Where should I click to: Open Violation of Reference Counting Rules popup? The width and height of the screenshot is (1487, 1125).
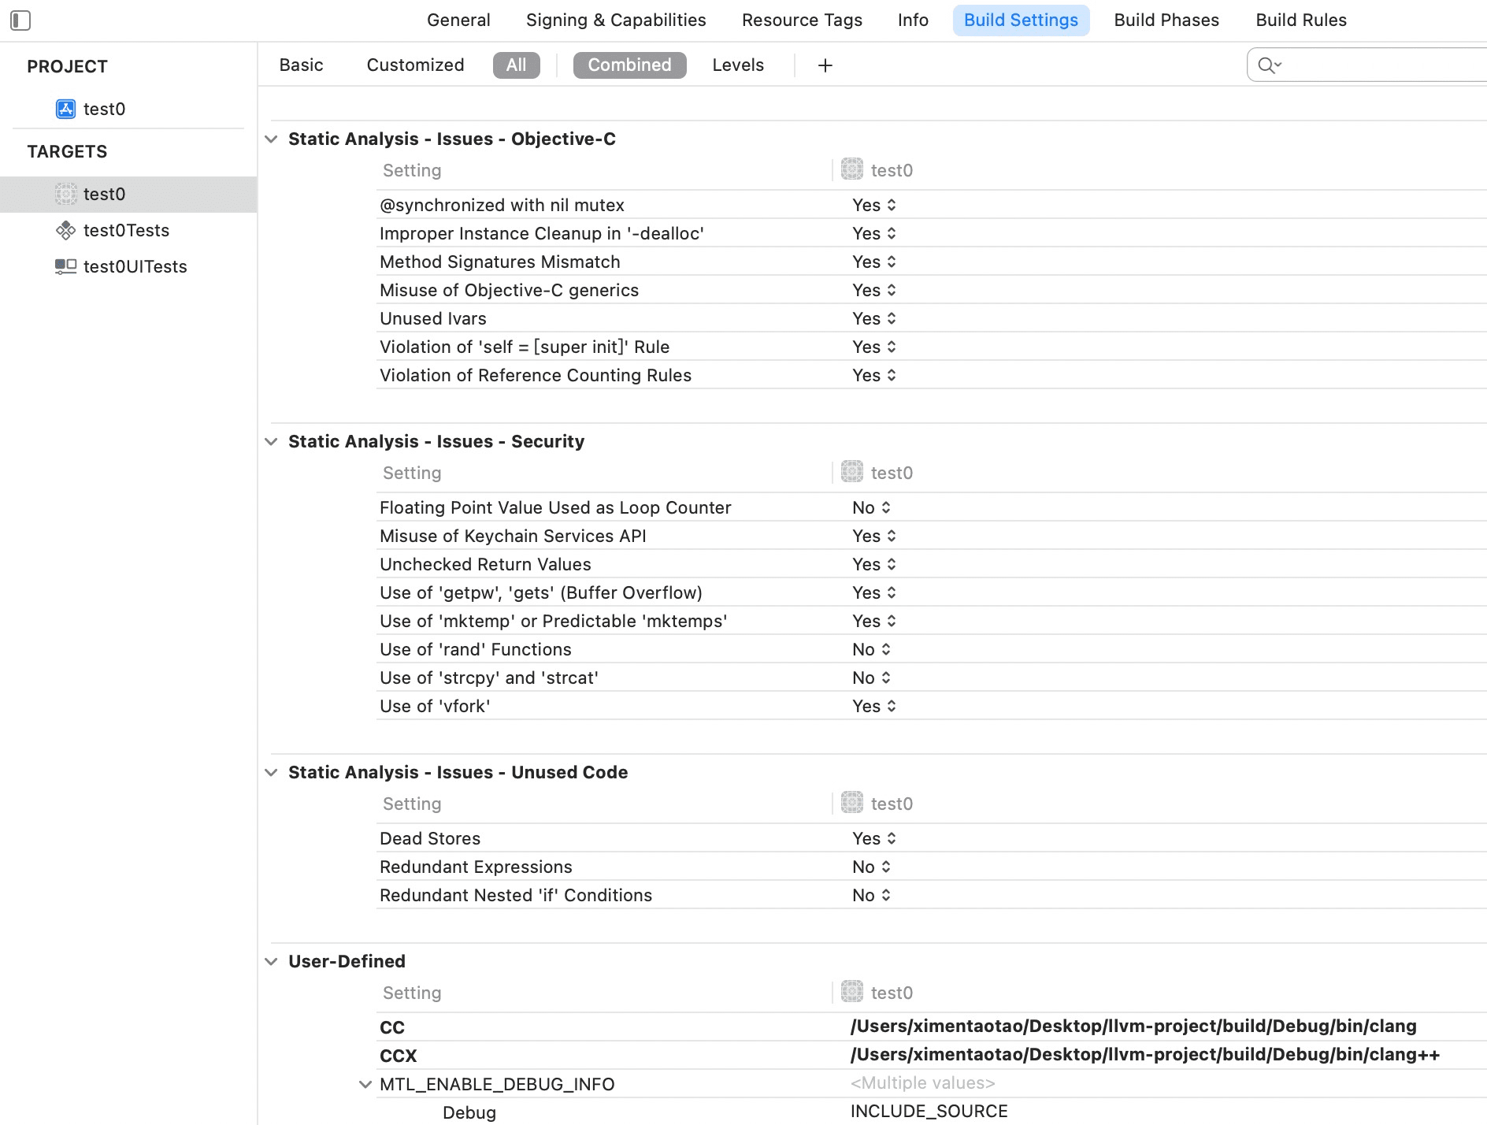point(874,375)
